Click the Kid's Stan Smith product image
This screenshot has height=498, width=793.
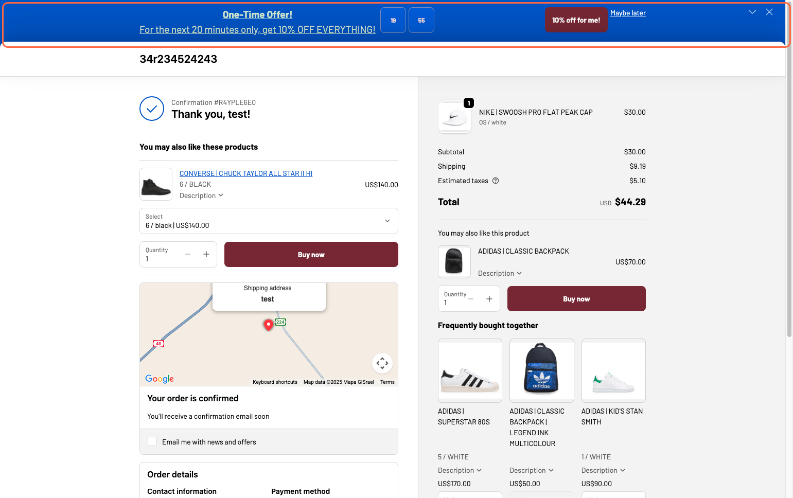(613, 370)
